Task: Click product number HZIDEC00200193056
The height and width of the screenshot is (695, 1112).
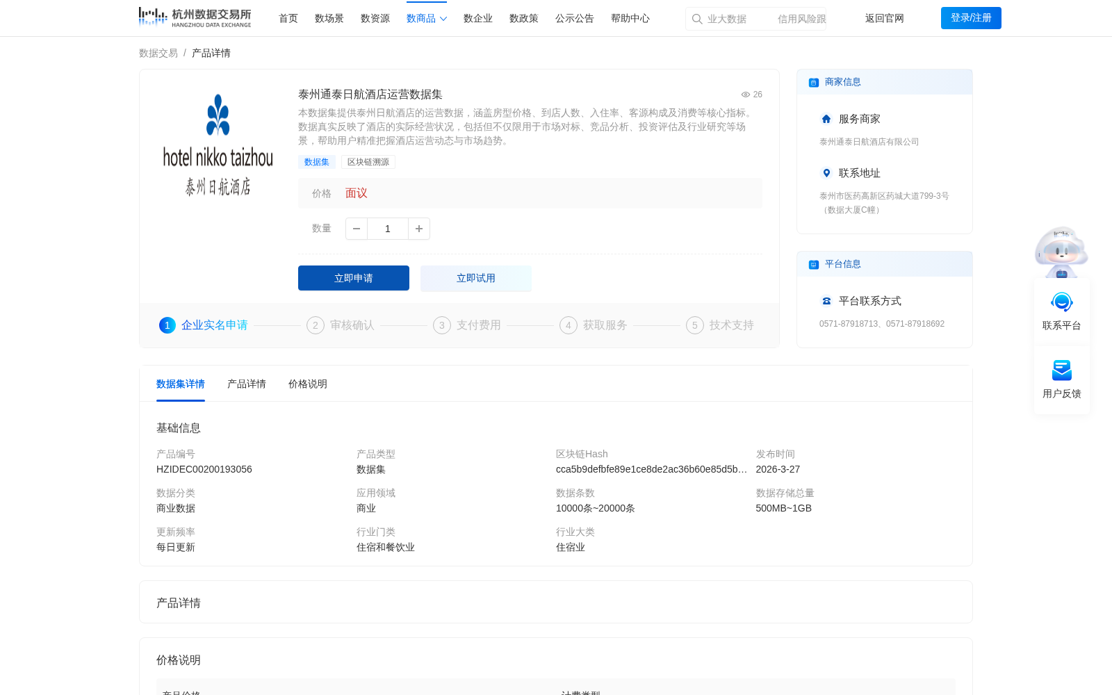Action: (204, 470)
